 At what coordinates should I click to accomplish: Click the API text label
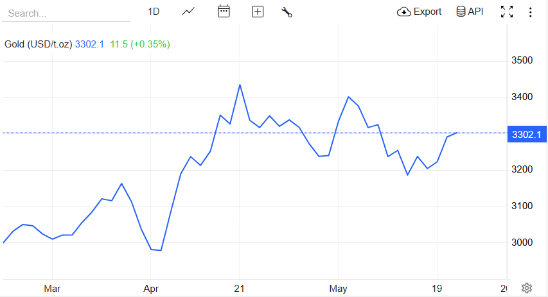pos(475,12)
